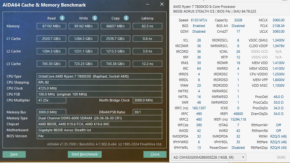This screenshot has width=290, height=163.
Task: Click L3 Cache Read value 765.30 GB/s
Action: tap(51, 64)
